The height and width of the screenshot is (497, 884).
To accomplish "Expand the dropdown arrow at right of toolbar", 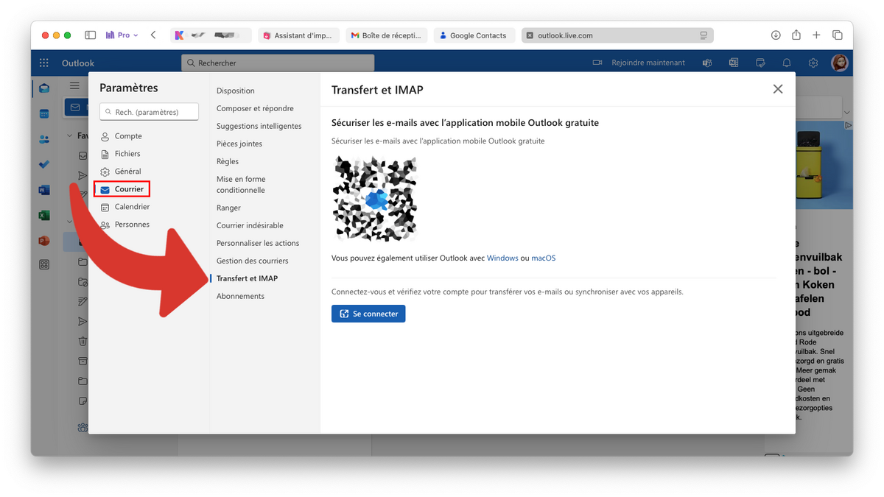I will pyautogui.click(x=847, y=113).
